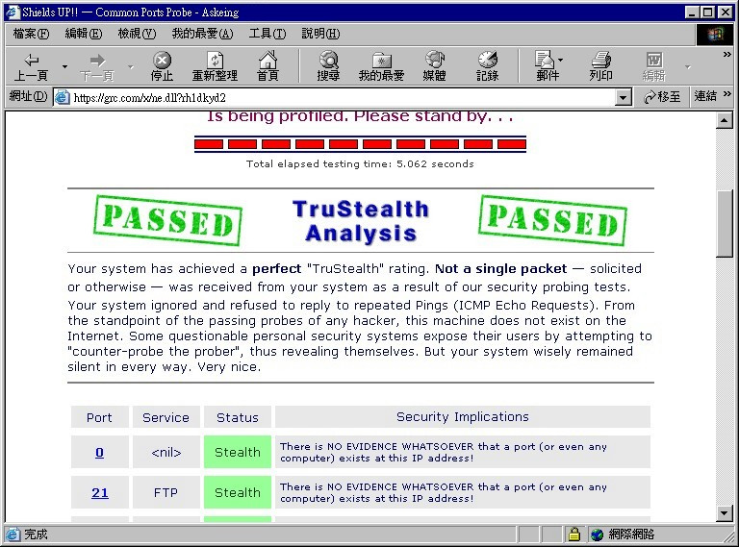Open the Forward history dropdown arrow

131,67
